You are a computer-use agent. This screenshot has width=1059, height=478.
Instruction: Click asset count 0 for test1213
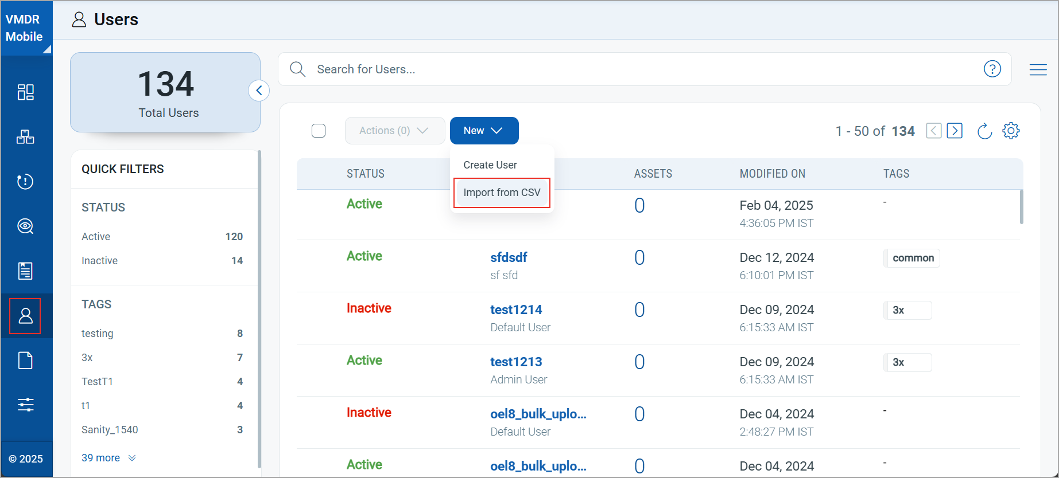click(639, 362)
